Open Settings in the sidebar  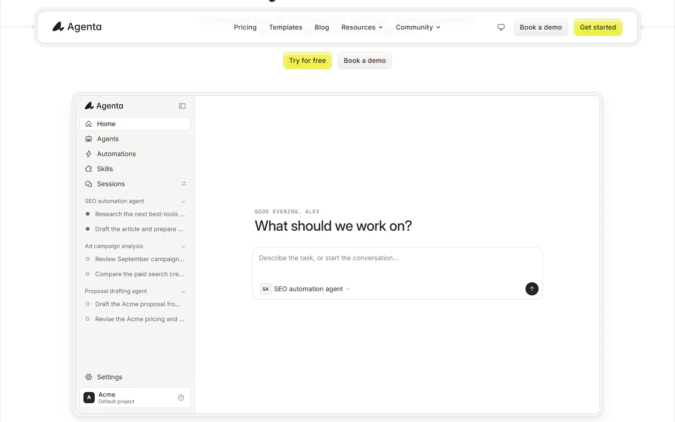(135, 377)
